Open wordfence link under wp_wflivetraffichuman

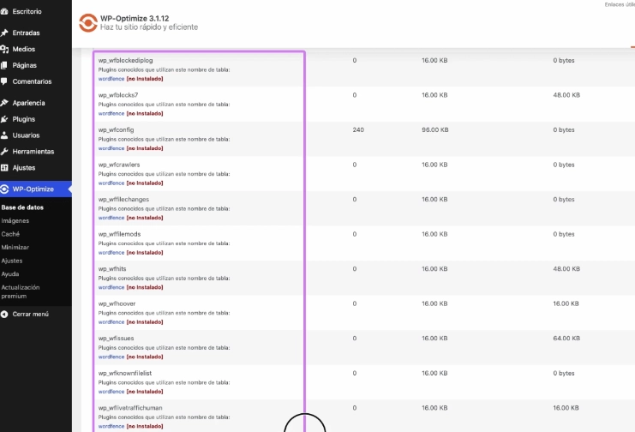pyautogui.click(x=111, y=426)
